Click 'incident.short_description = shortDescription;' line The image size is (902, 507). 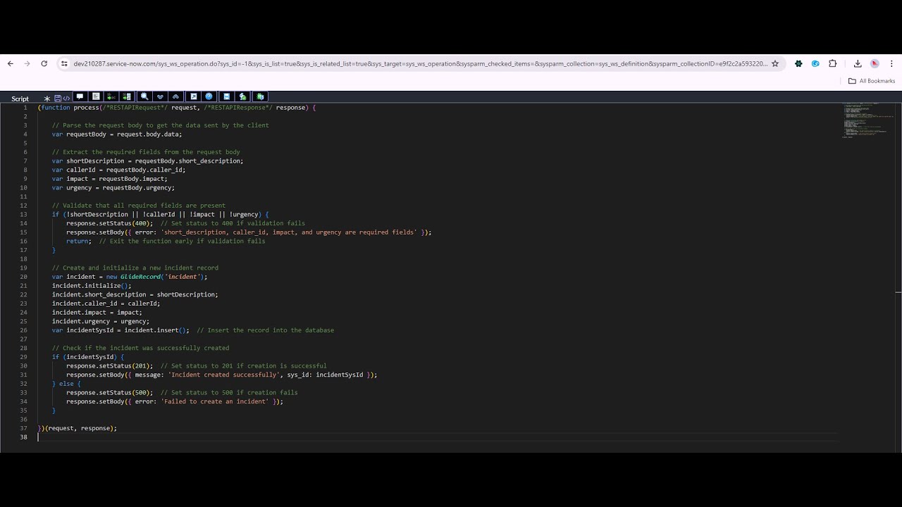click(x=135, y=295)
